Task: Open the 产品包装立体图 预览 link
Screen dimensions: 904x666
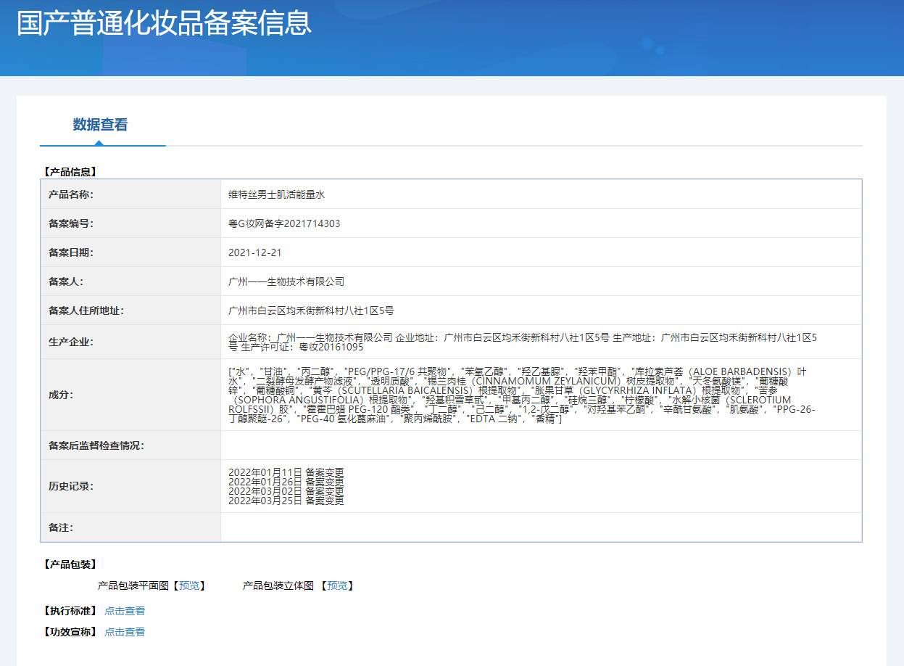Action: (x=337, y=585)
